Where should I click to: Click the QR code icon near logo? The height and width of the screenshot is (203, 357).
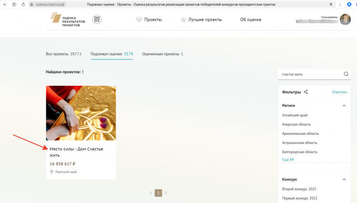tap(97, 20)
